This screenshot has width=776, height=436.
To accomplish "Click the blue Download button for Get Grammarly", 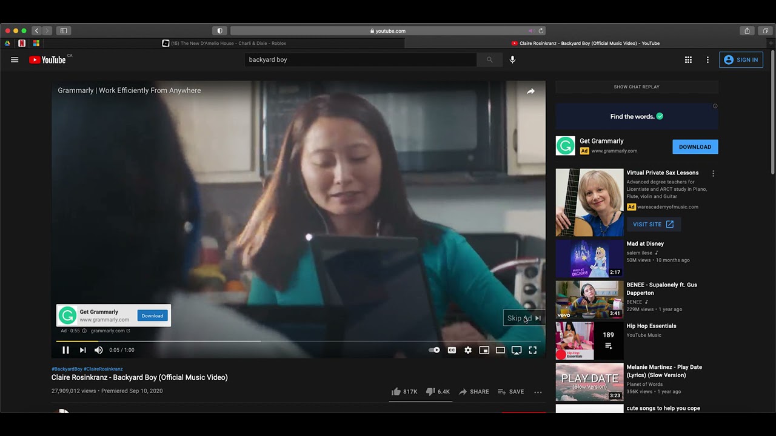I will click(x=695, y=147).
